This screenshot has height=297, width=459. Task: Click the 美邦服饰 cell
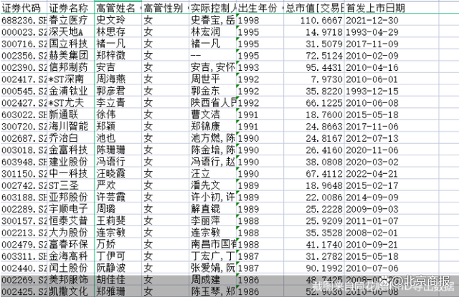click(70, 280)
